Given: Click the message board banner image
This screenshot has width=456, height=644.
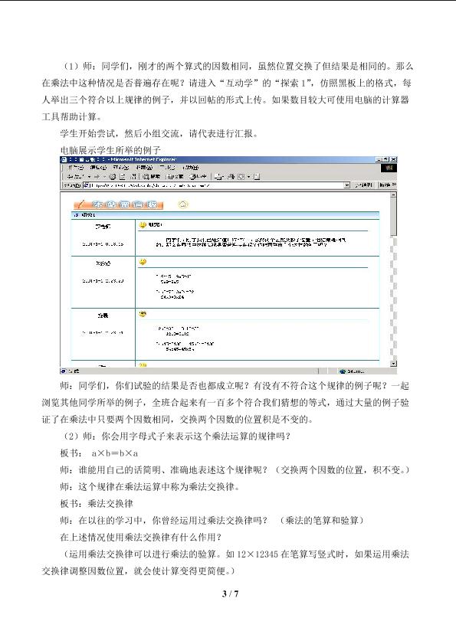Looking at the screenshot, I should 119,204.
